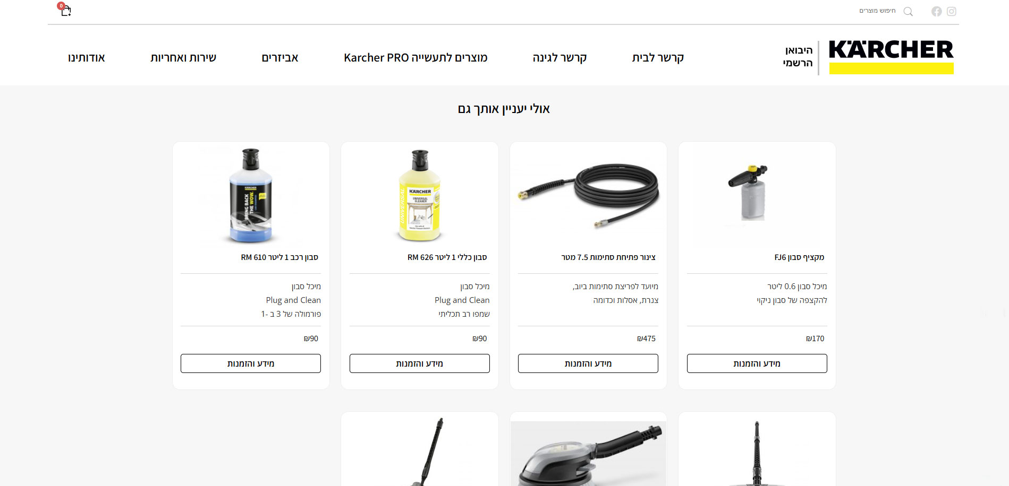Click מידע והזמנות for the 7.5 meter hose
This screenshot has height=486, width=1009.
(x=588, y=363)
